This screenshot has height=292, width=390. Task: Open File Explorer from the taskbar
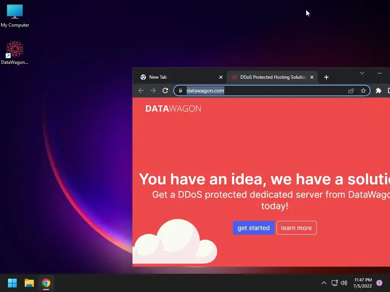[x=29, y=283]
